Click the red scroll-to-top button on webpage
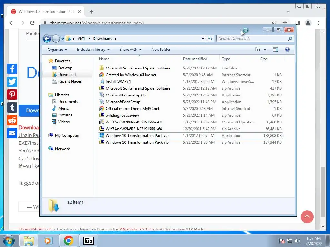The image size is (330, 247). click(307, 216)
